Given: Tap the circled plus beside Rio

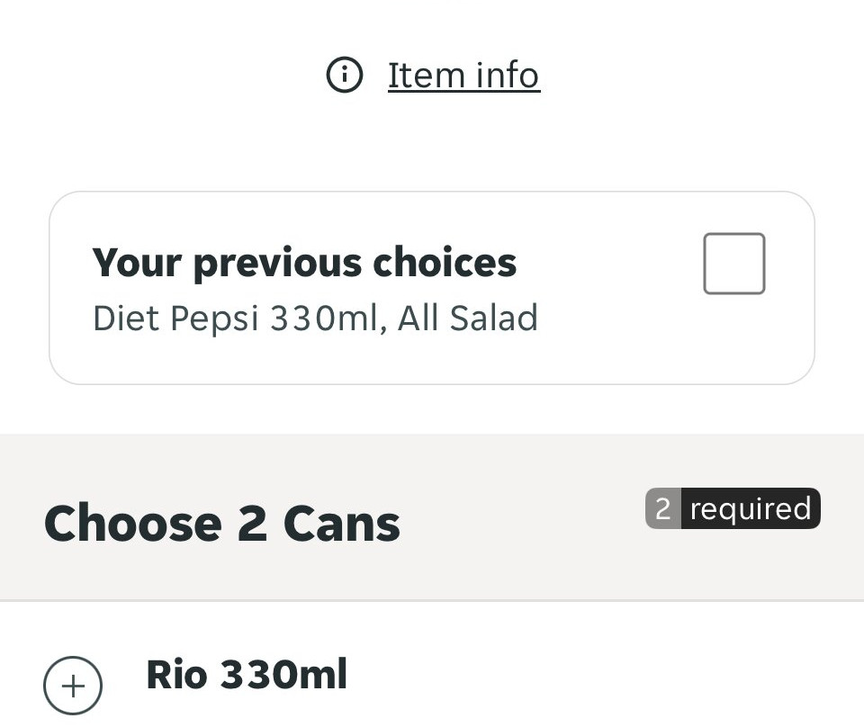Looking at the screenshot, I should point(73,687).
